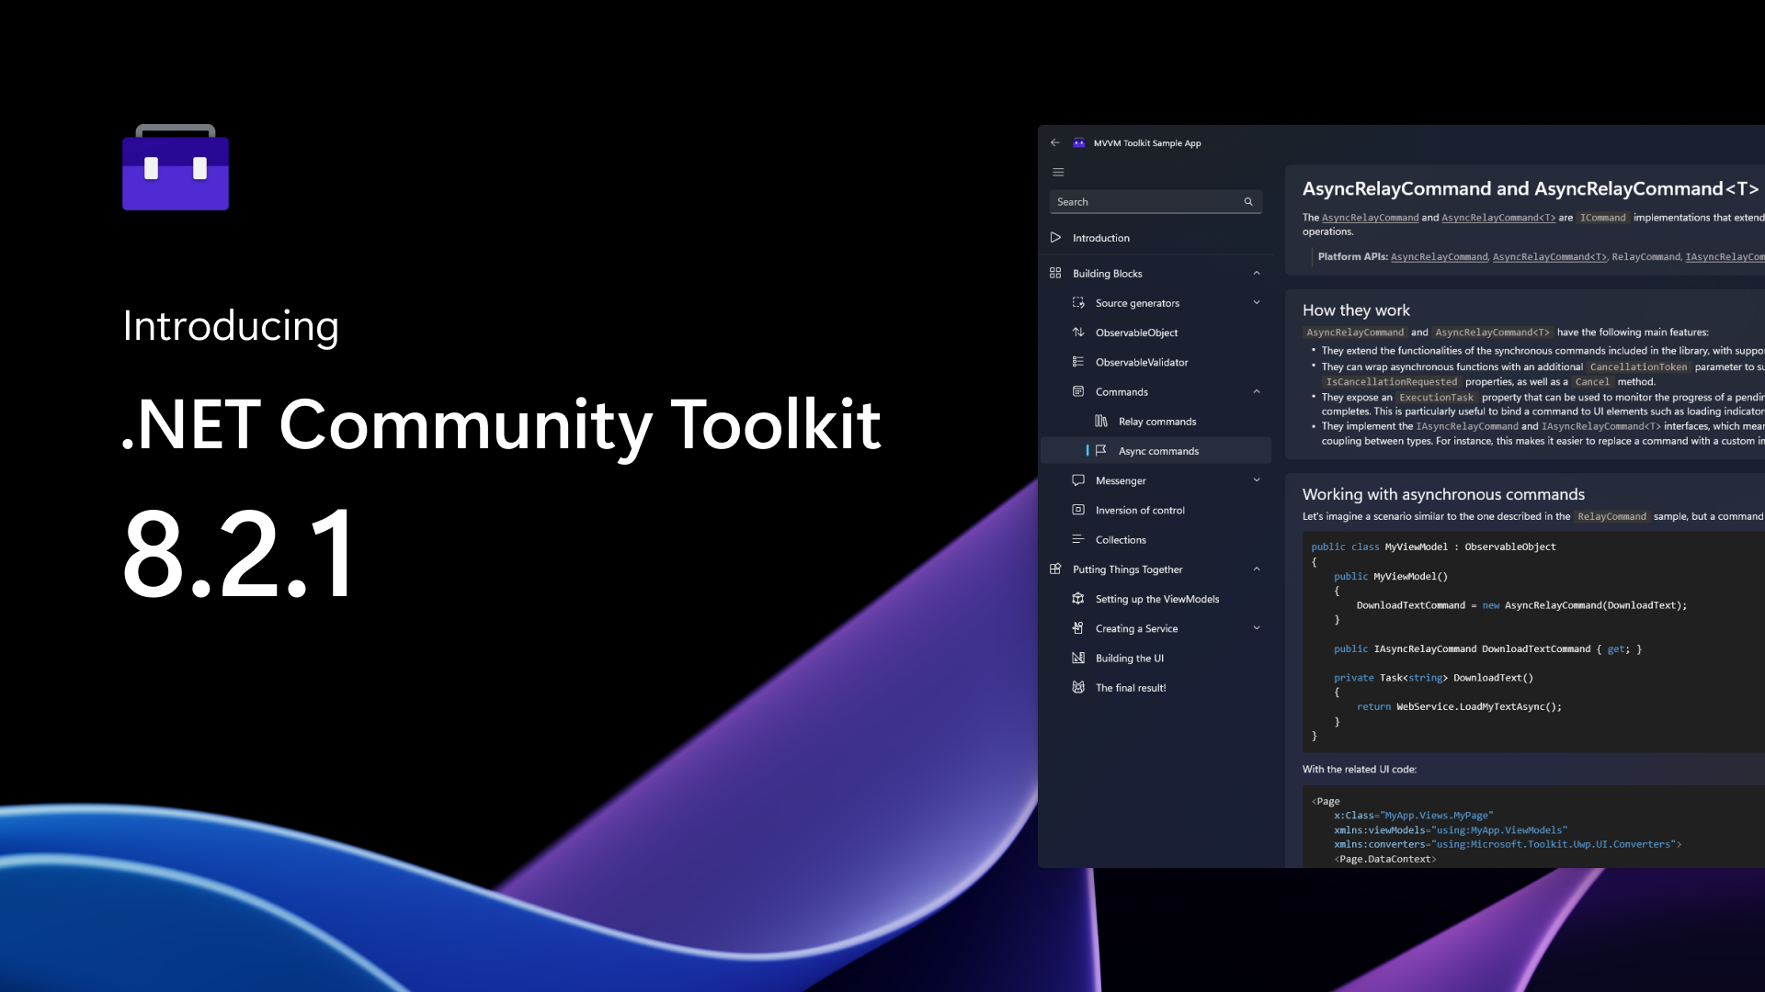Image resolution: width=1765 pixels, height=992 pixels.
Task: Toggle the sidebar hamburger menu
Action: tap(1058, 171)
